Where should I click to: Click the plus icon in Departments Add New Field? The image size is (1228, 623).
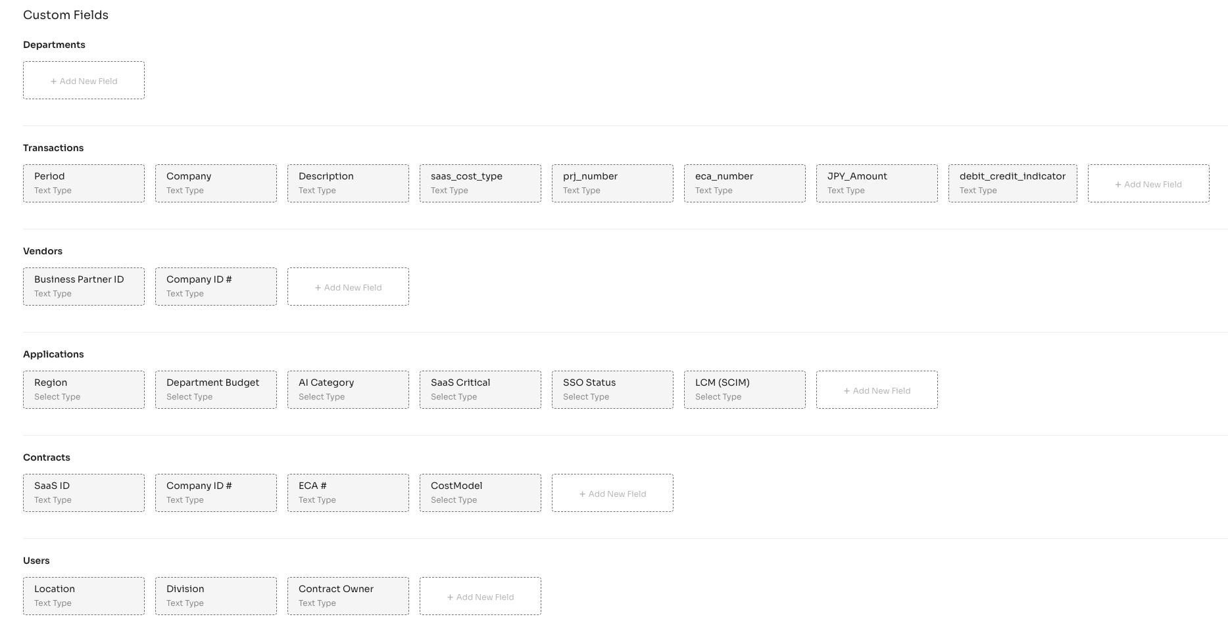(x=52, y=81)
